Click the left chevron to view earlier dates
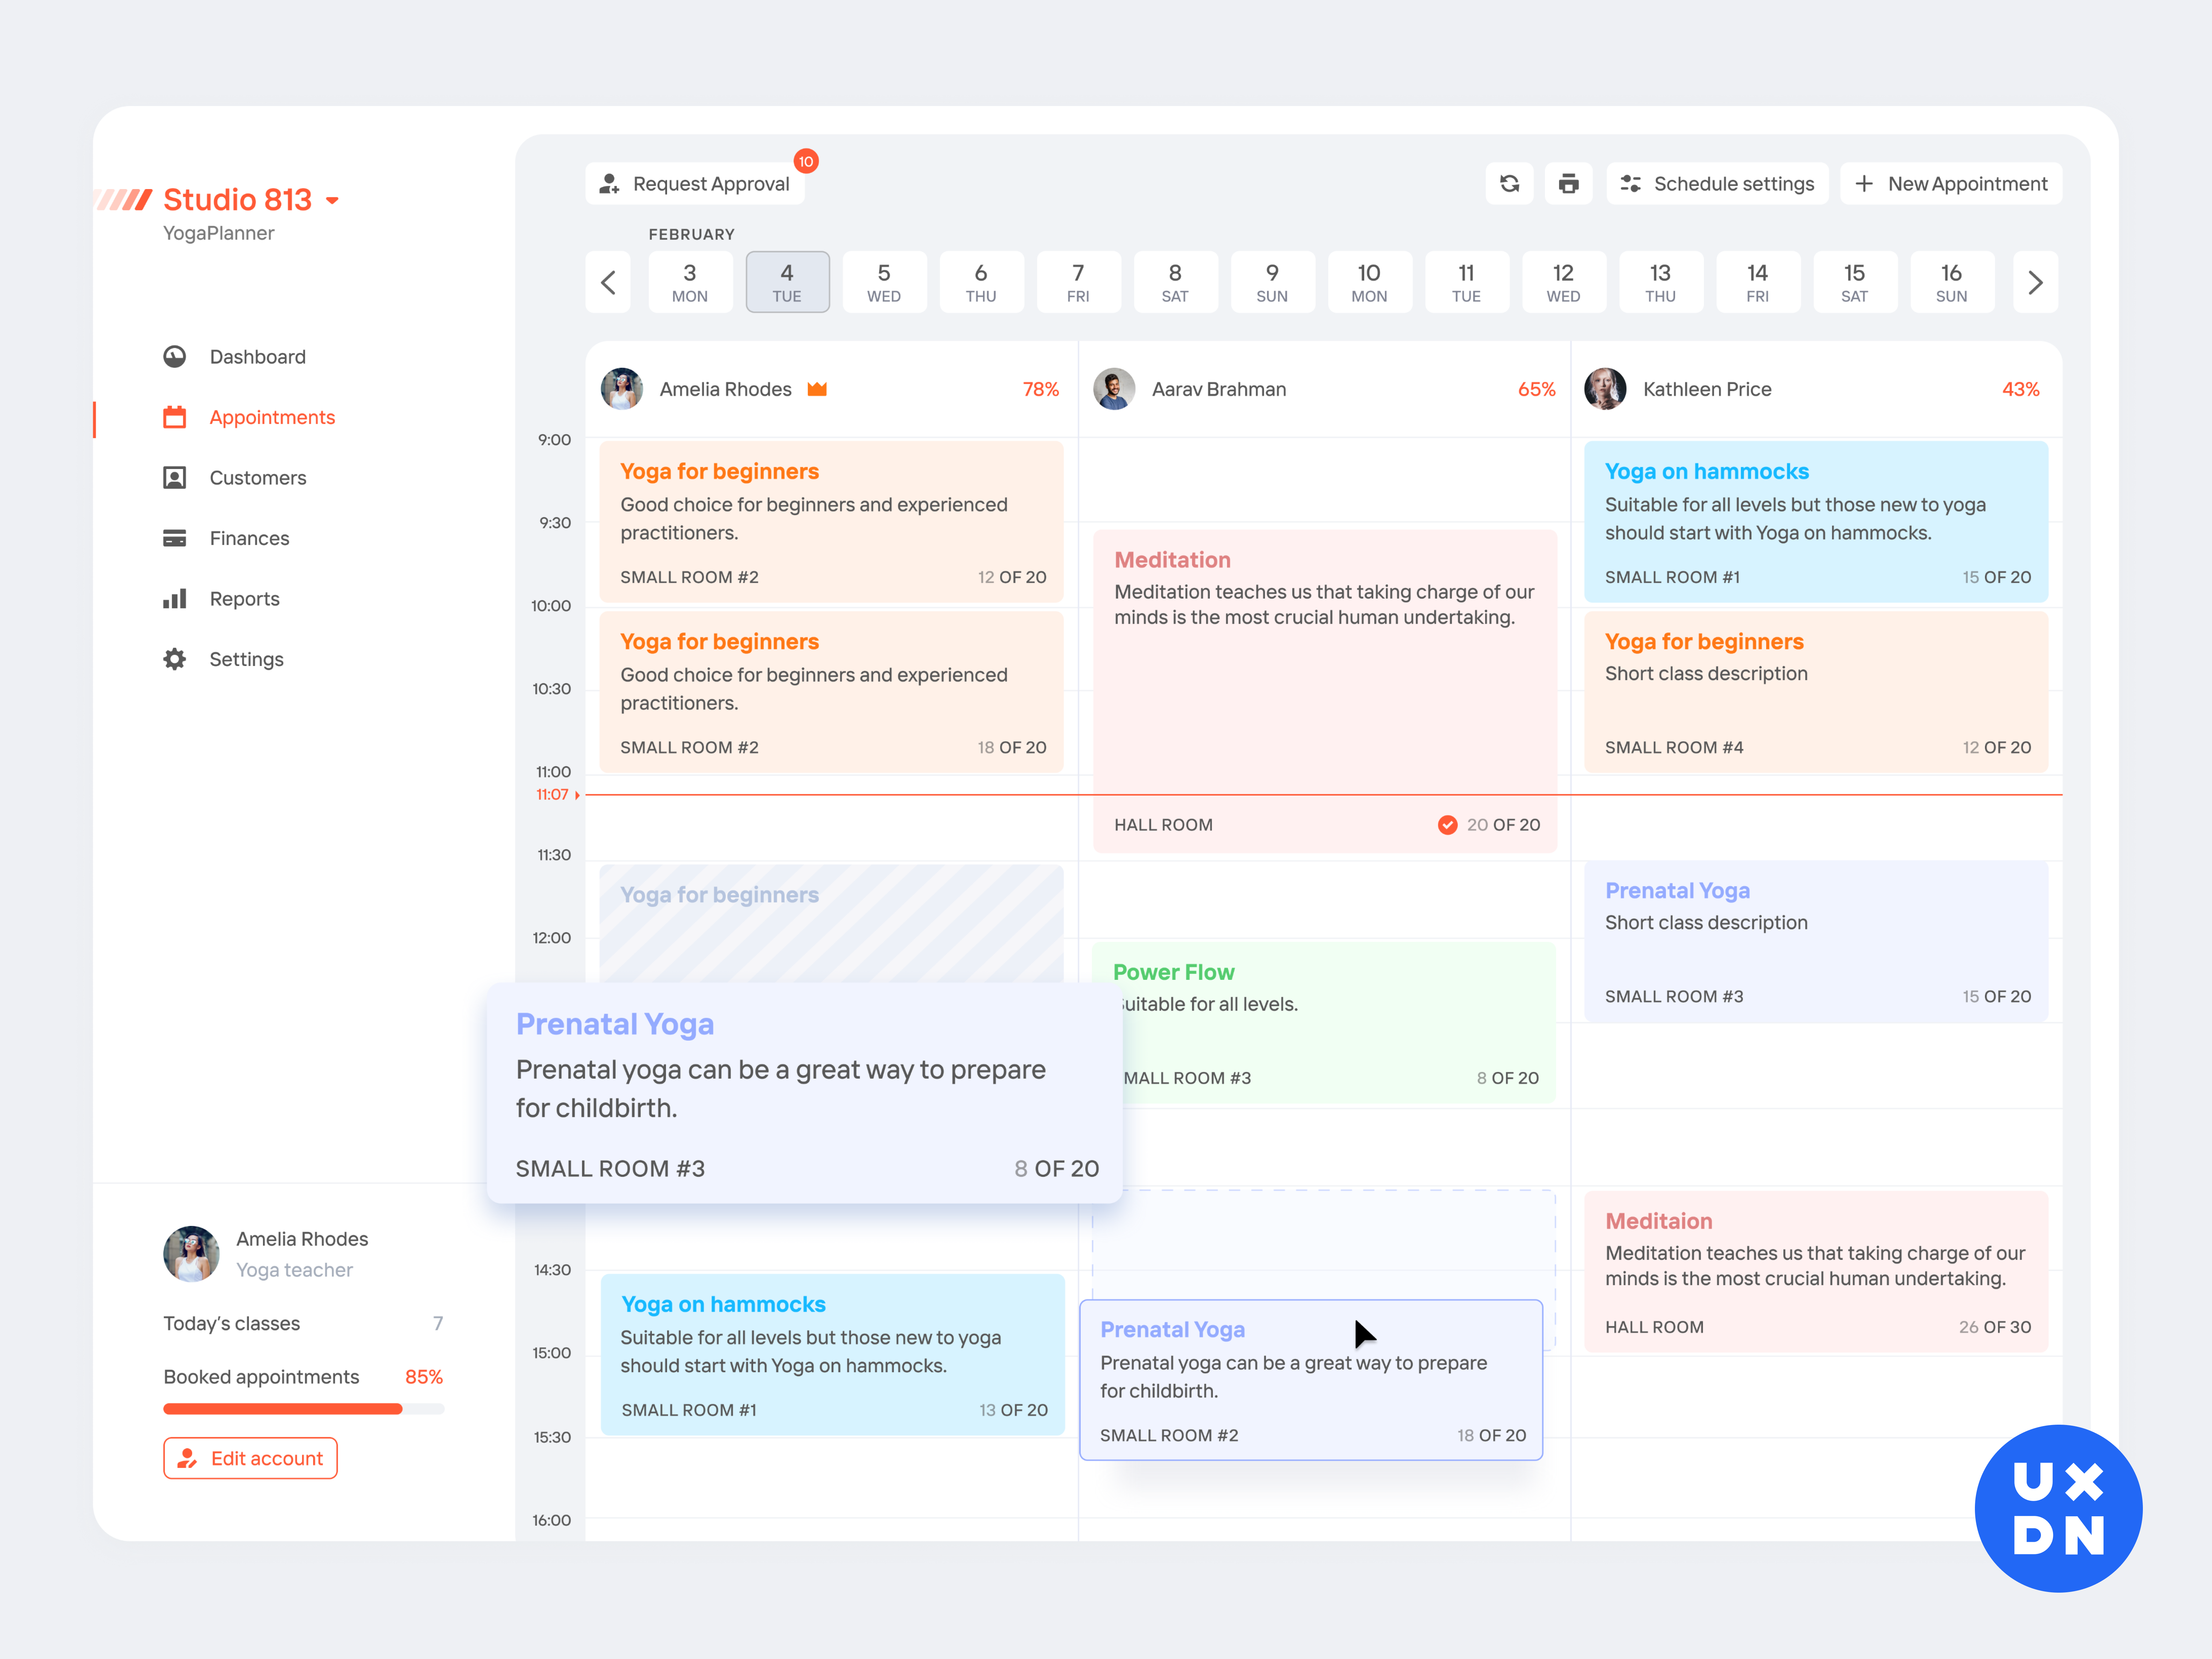 coord(608,282)
